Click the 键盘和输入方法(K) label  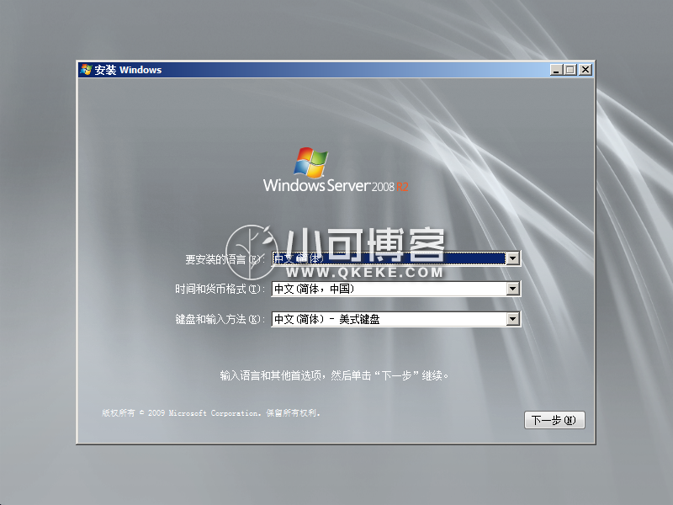coord(220,319)
